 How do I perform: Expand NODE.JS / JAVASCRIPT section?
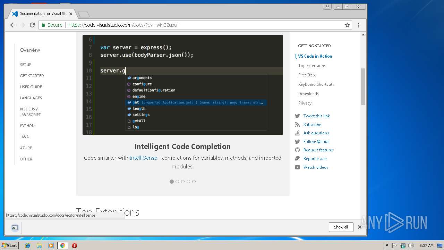(x=31, y=112)
